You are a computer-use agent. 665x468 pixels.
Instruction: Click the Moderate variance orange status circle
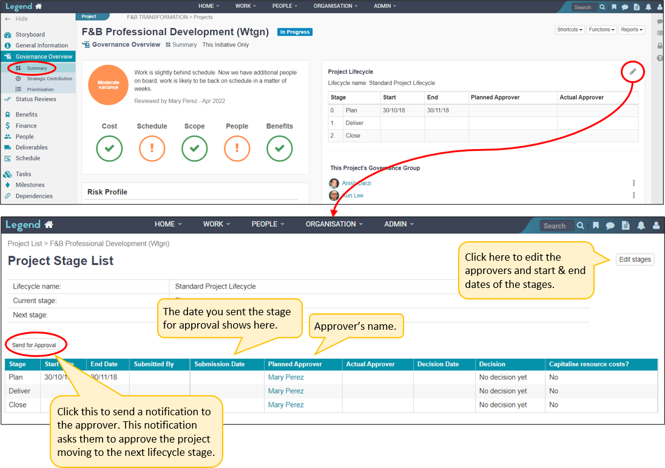(x=108, y=85)
